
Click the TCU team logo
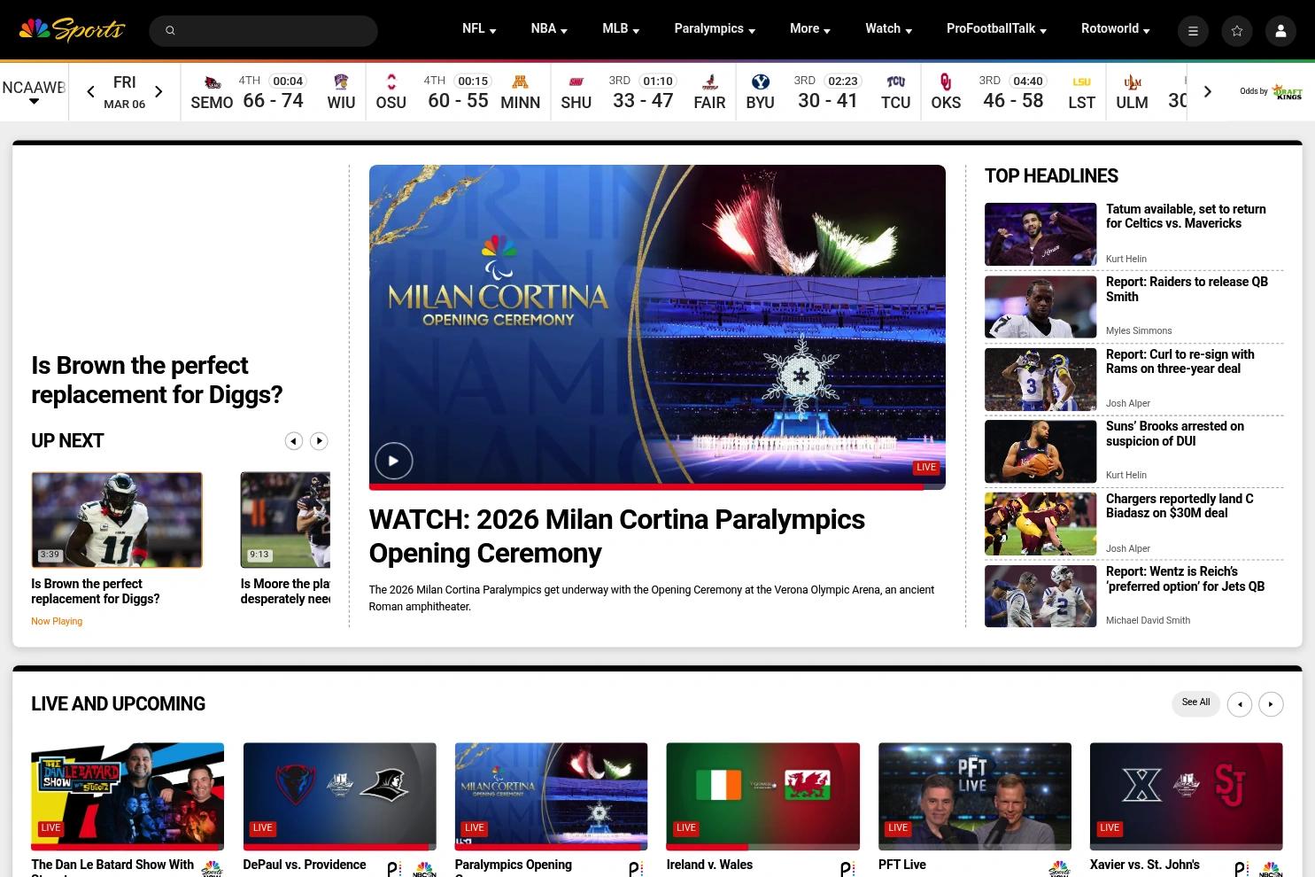click(896, 82)
